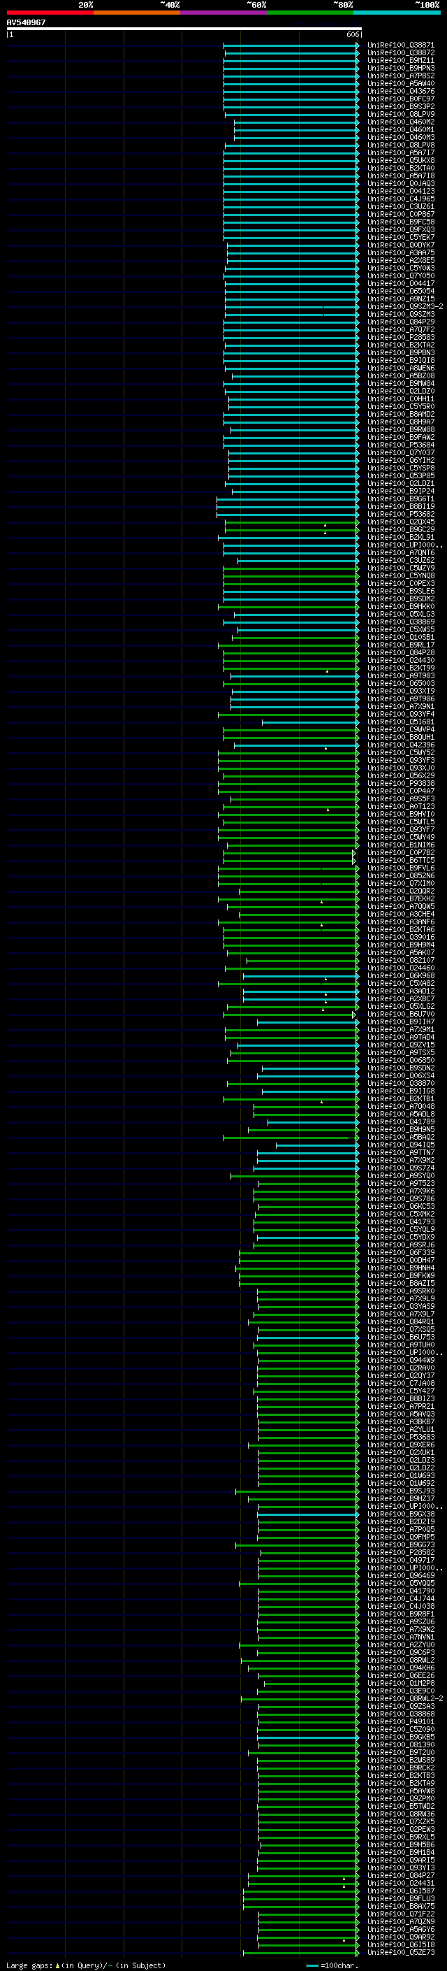Select the UniRef100_A3CHE4 label
Image resolution: width=447 pixels, height=1971 pixels.
coord(401,915)
